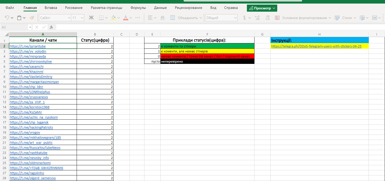Click the cell borders icon
Screen dimensions: 385x181
pyautogui.click(x=101, y=18)
